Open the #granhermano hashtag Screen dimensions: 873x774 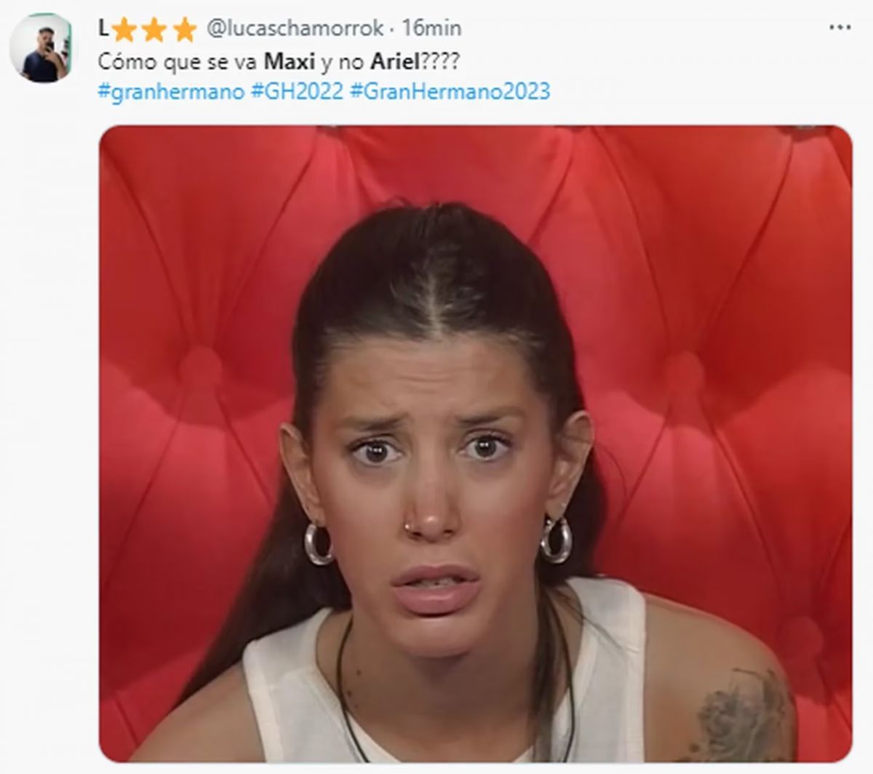pos(171,92)
